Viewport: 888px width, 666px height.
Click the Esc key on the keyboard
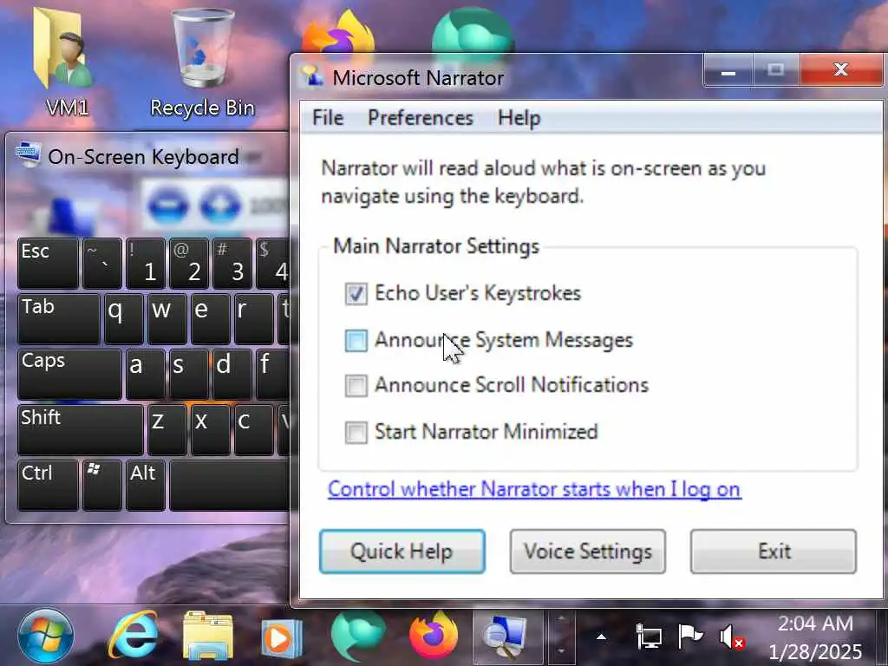point(48,264)
